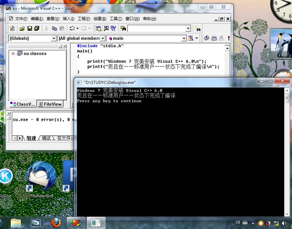Click the Search binoculars toolbar icon
The height and width of the screenshot is (229, 292).
[197, 29]
